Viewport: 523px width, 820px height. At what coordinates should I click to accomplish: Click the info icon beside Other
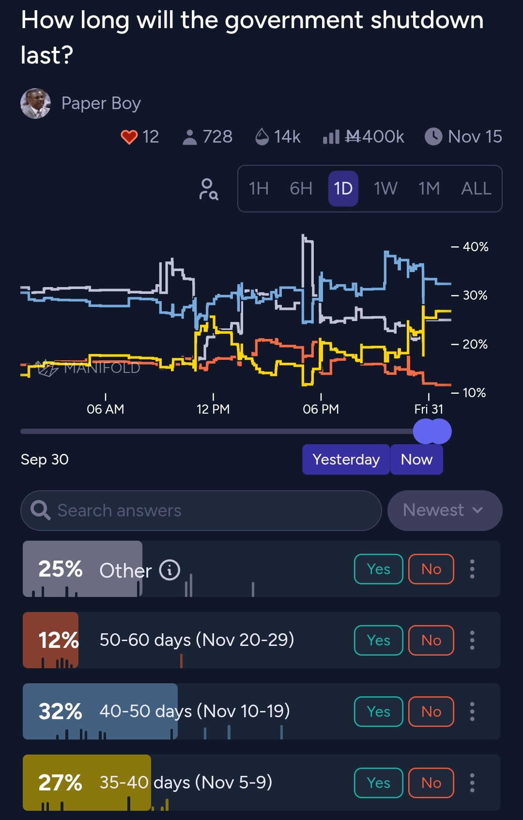click(x=169, y=570)
